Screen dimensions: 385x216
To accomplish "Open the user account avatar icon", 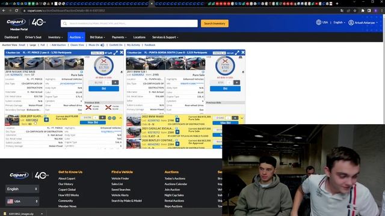I will tap(351, 23).
